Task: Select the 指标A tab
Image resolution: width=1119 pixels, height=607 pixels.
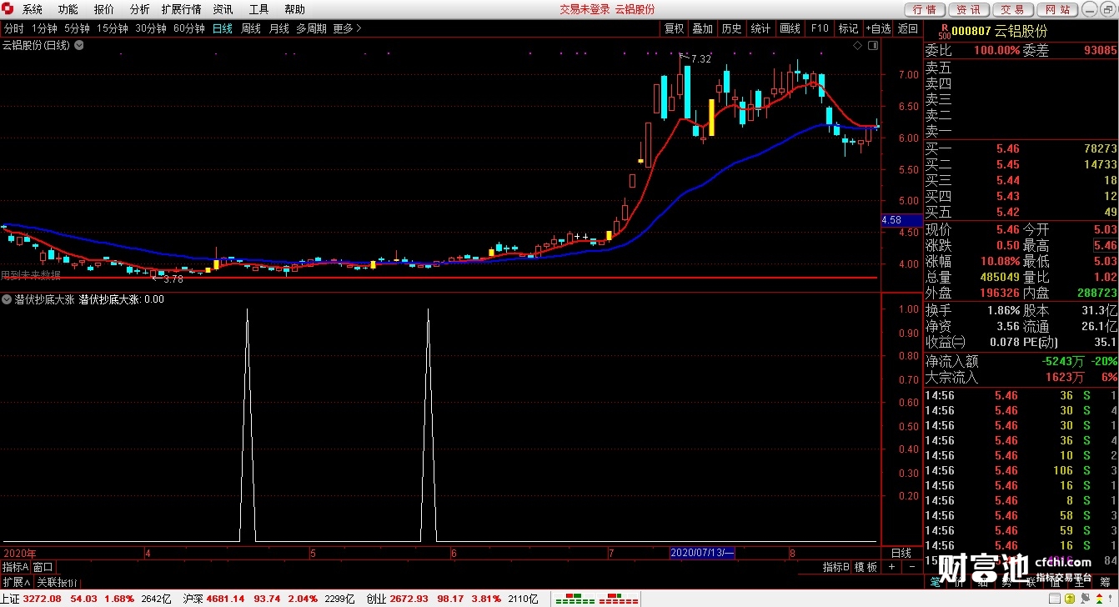Action: click(x=15, y=567)
